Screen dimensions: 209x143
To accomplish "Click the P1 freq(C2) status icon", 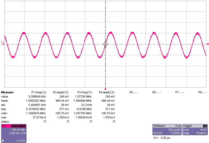I will [45, 122].
